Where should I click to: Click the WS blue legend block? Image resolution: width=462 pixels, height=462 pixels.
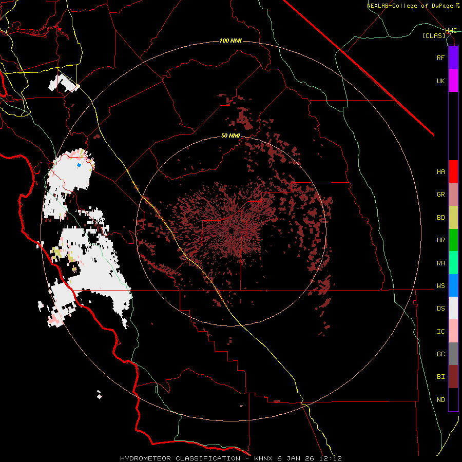pos(453,285)
